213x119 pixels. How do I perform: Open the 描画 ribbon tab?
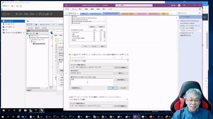tap(86, 9)
